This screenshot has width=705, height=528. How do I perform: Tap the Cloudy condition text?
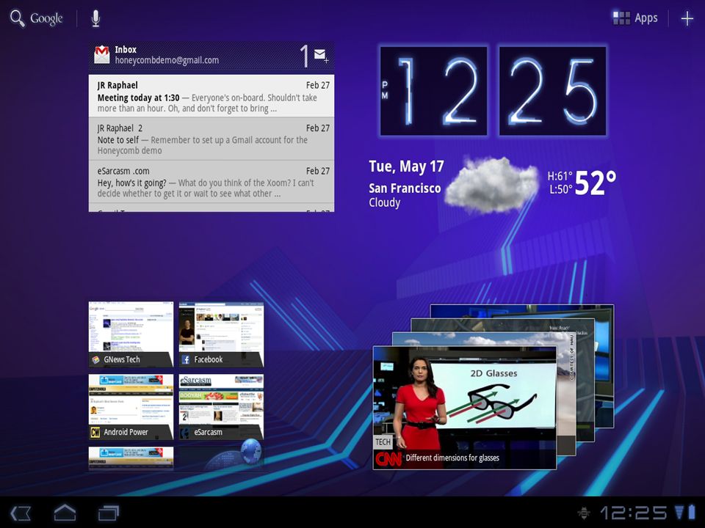(384, 202)
